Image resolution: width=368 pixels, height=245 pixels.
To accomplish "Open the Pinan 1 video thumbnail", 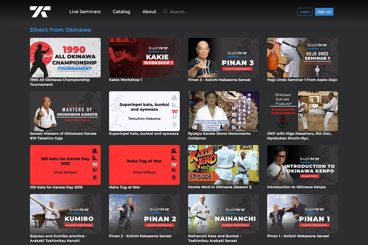I will click(x=302, y=214).
